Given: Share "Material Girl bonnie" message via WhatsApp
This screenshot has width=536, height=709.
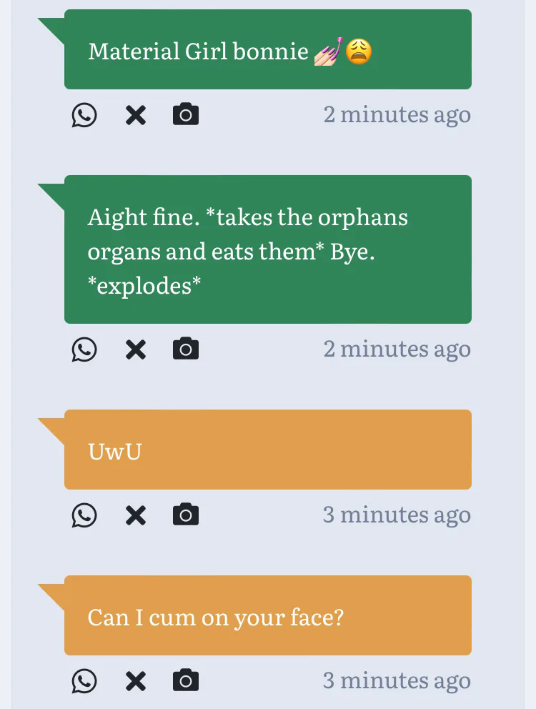Looking at the screenshot, I should pos(84,114).
